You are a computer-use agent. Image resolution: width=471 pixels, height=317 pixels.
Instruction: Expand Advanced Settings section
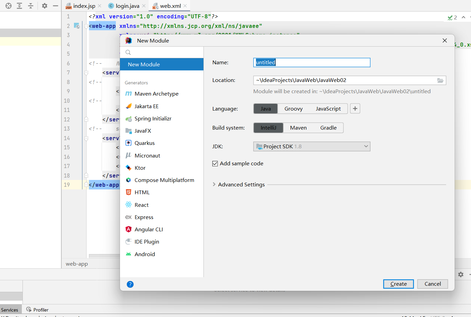(214, 184)
